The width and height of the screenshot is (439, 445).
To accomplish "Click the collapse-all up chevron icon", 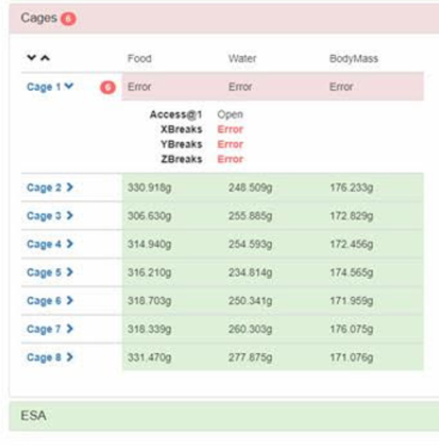I will 45,58.
